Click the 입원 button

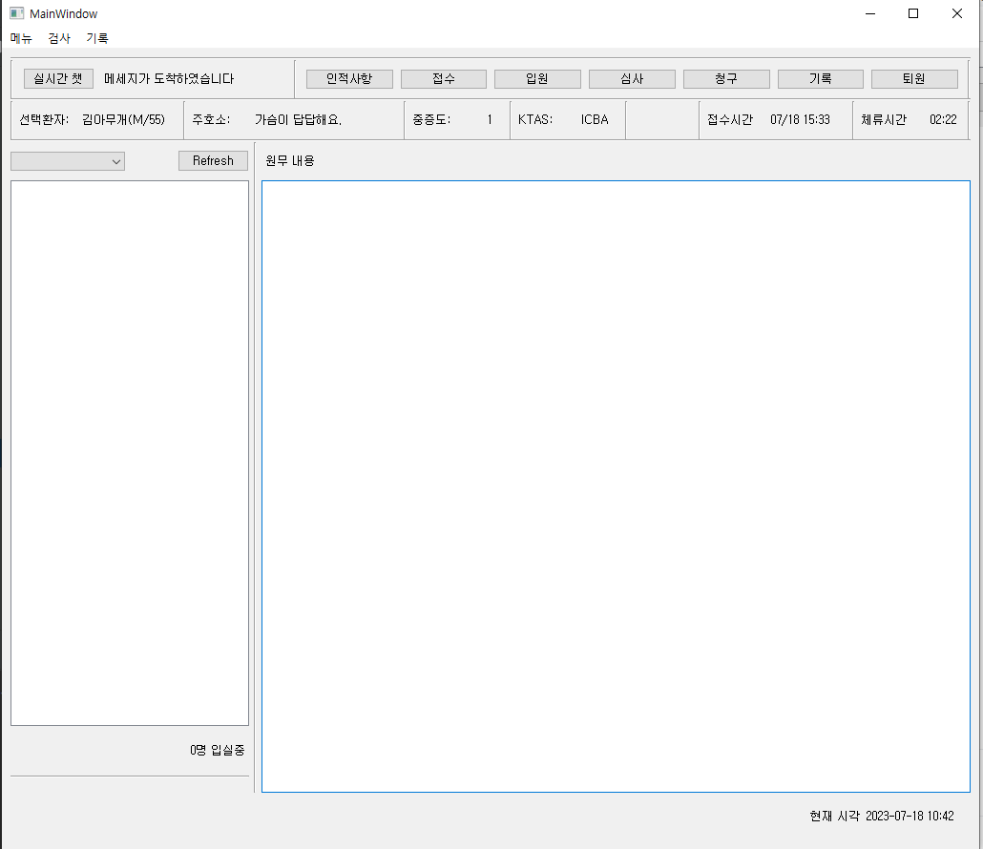(x=537, y=79)
